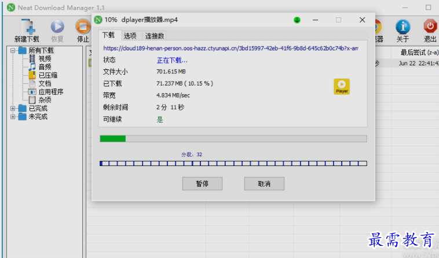The width and height of the screenshot is (439, 258).
Task: Open the About (关于) info icon
Action: click(x=403, y=27)
